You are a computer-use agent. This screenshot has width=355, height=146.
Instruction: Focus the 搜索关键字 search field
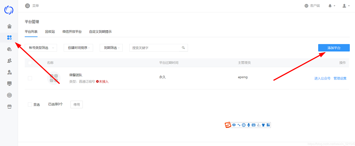tap(155, 48)
